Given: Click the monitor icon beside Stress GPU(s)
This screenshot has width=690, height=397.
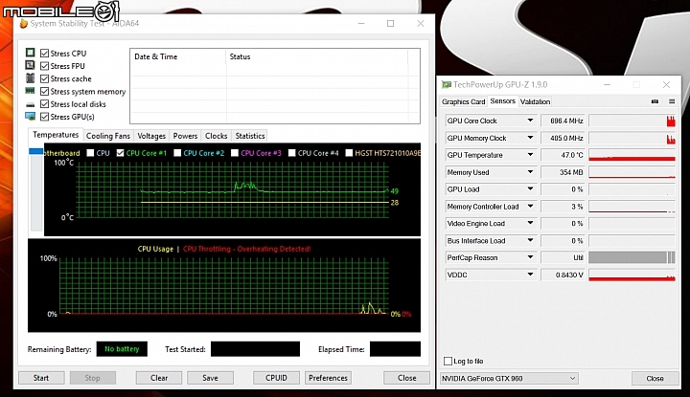Looking at the screenshot, I should coord(30,117).
